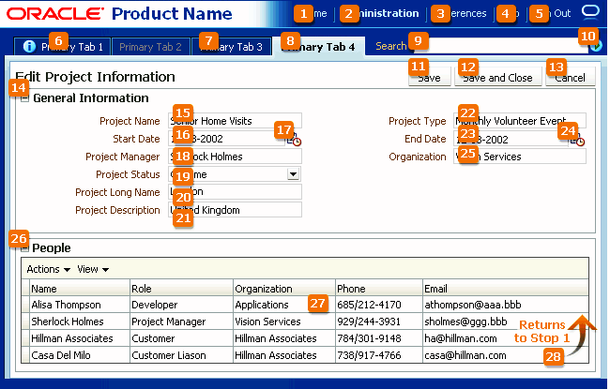Switch to Primary Tab 2
610x389 pixels.
pyautogui.click(x=151, y=47)
